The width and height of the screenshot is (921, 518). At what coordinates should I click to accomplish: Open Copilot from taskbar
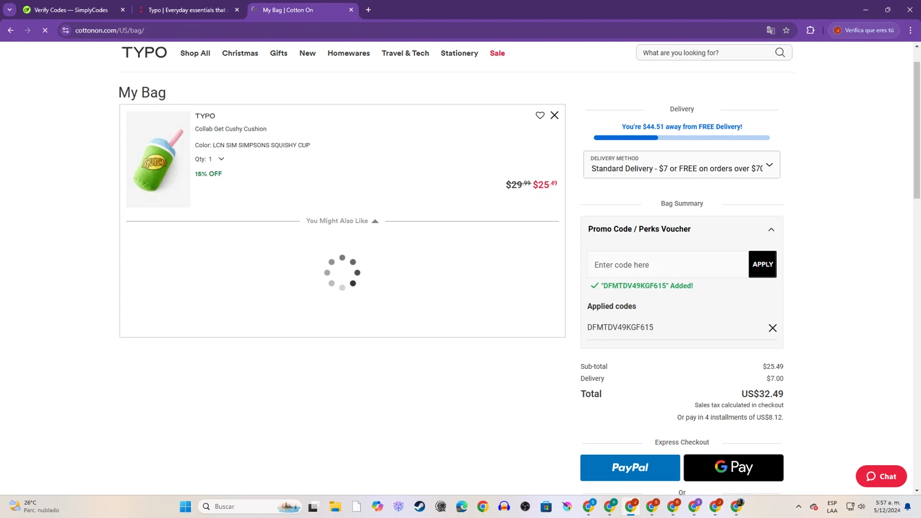tap(377, 506)
